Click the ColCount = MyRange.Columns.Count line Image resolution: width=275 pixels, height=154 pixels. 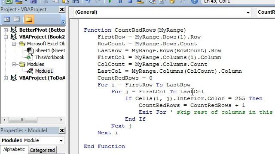tap(153, 64)
